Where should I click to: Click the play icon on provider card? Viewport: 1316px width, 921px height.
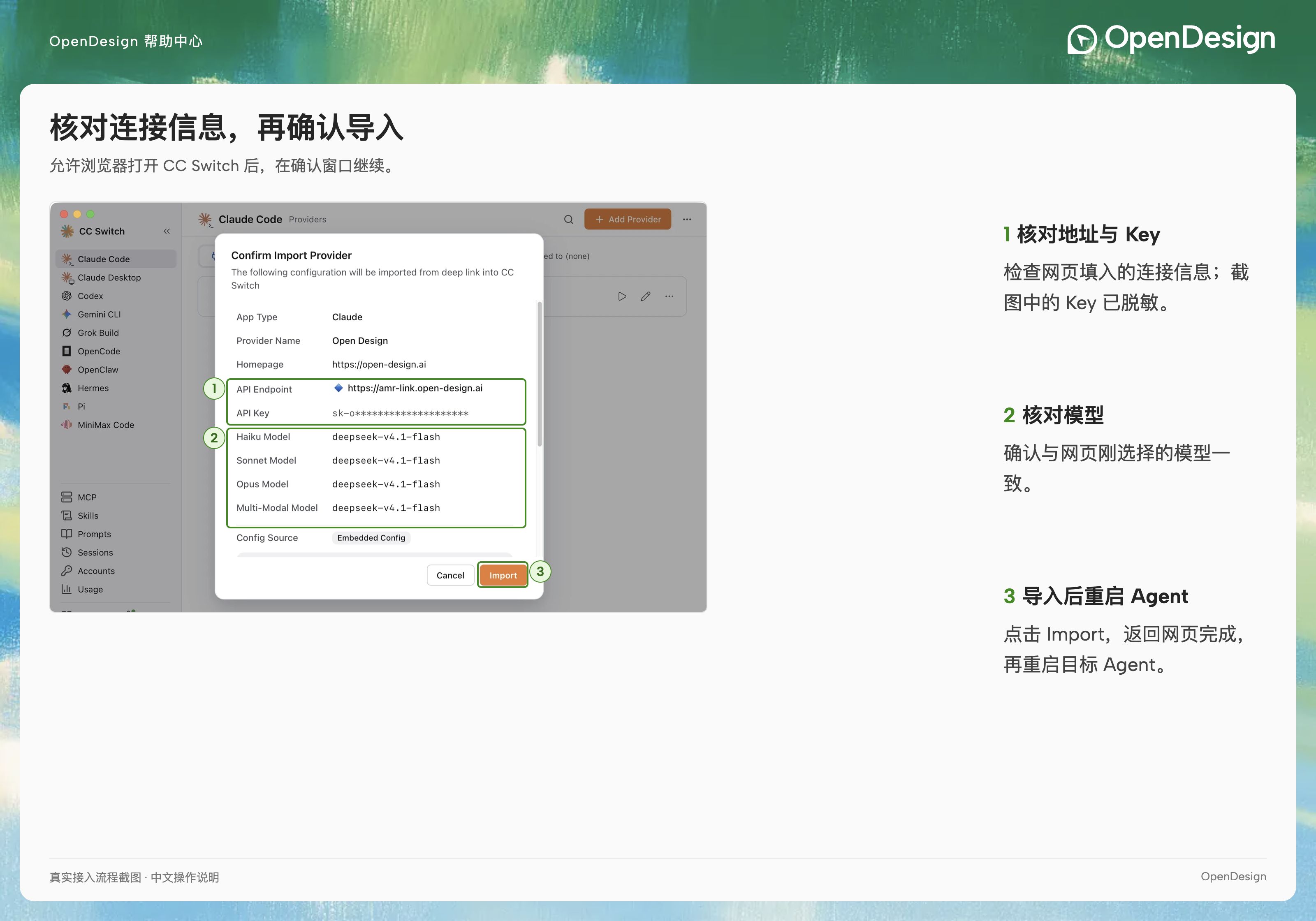(622, 296)
